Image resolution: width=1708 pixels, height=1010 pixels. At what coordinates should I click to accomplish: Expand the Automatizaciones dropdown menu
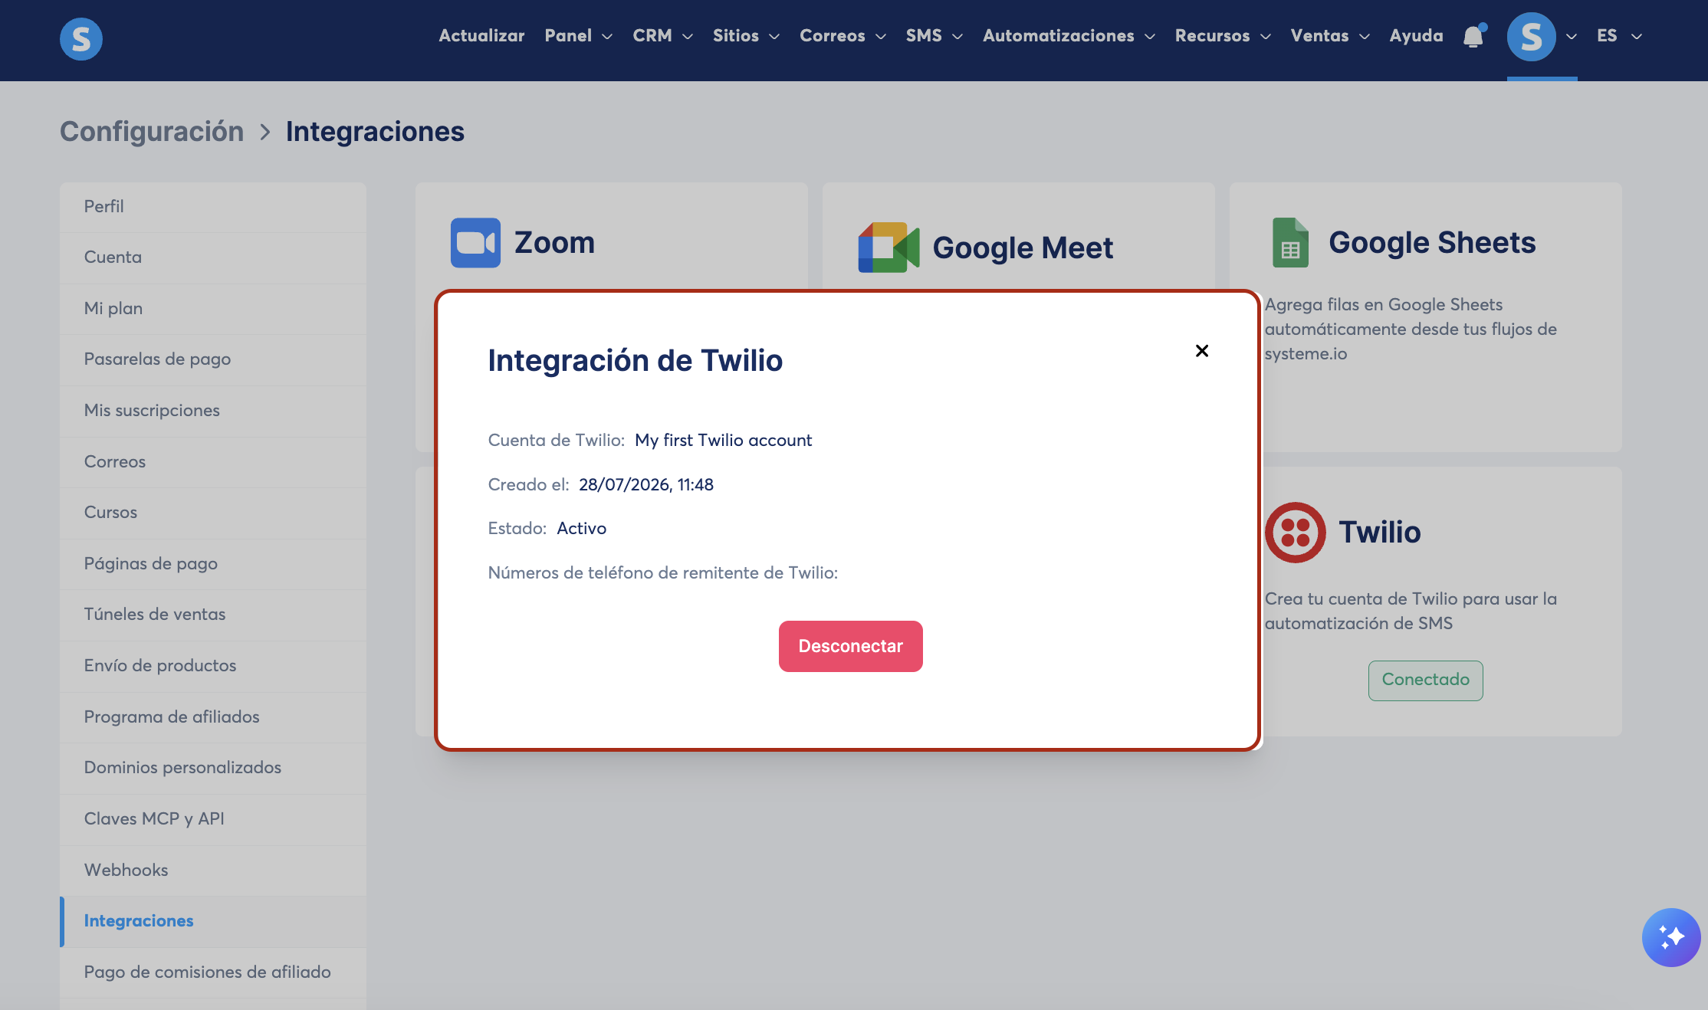click(1069, 36)
